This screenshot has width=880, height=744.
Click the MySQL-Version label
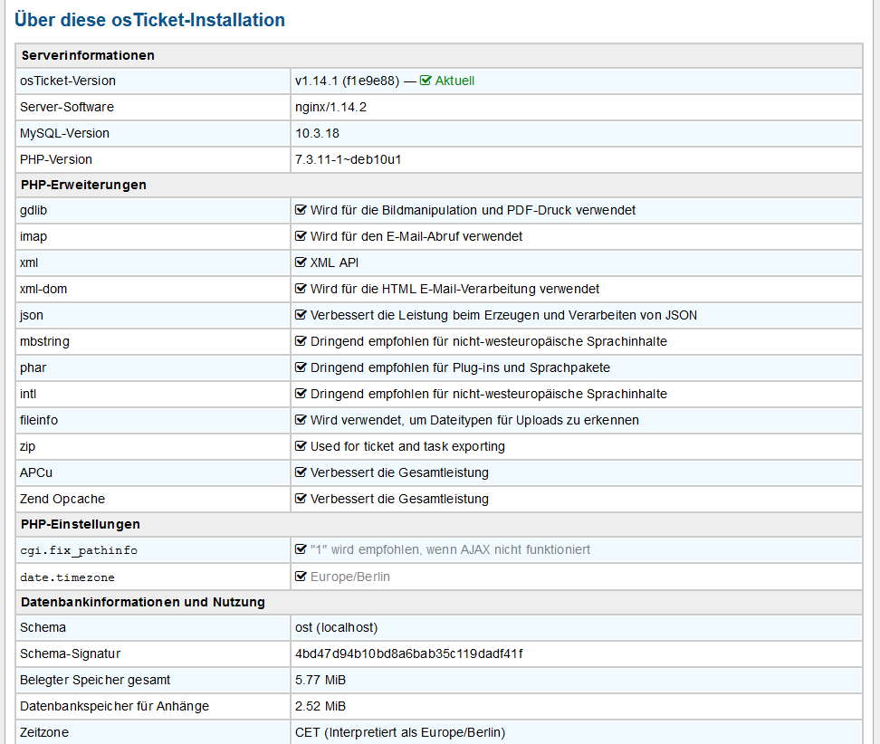click(x=64, y=134)
